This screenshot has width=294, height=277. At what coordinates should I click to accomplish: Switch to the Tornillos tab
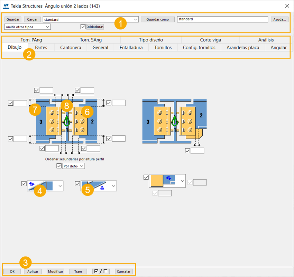coord(163,47)
